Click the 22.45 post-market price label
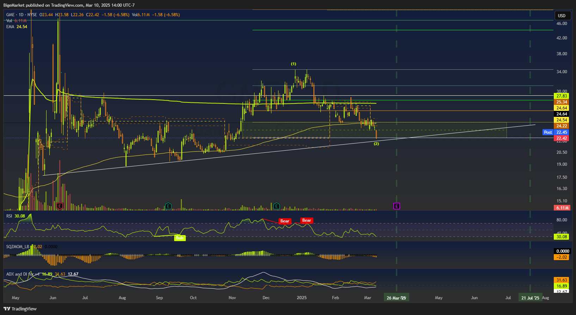 tap(562, 132)
